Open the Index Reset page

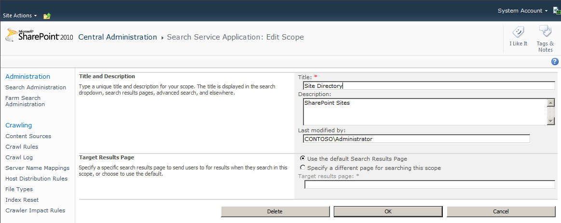point(22,200)
